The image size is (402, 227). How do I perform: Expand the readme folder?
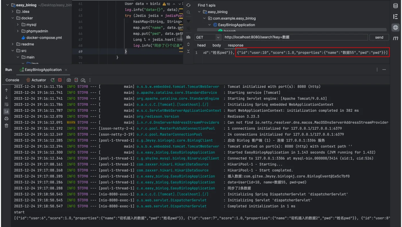point(13,44)
